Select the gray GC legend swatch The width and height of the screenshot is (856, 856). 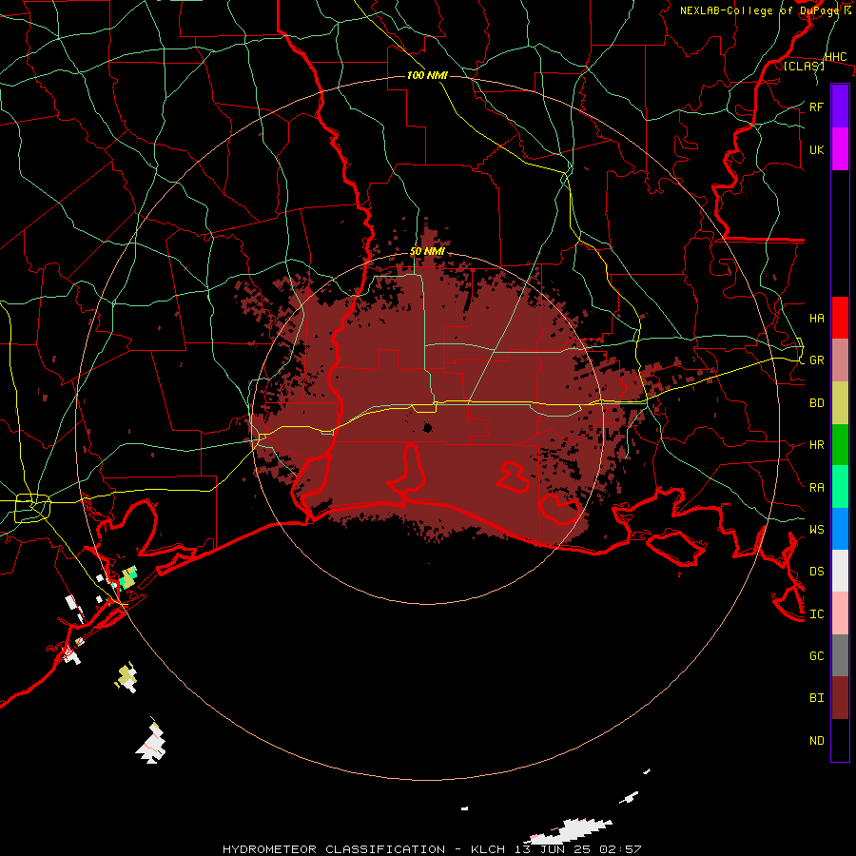click(x=840, y=655)
